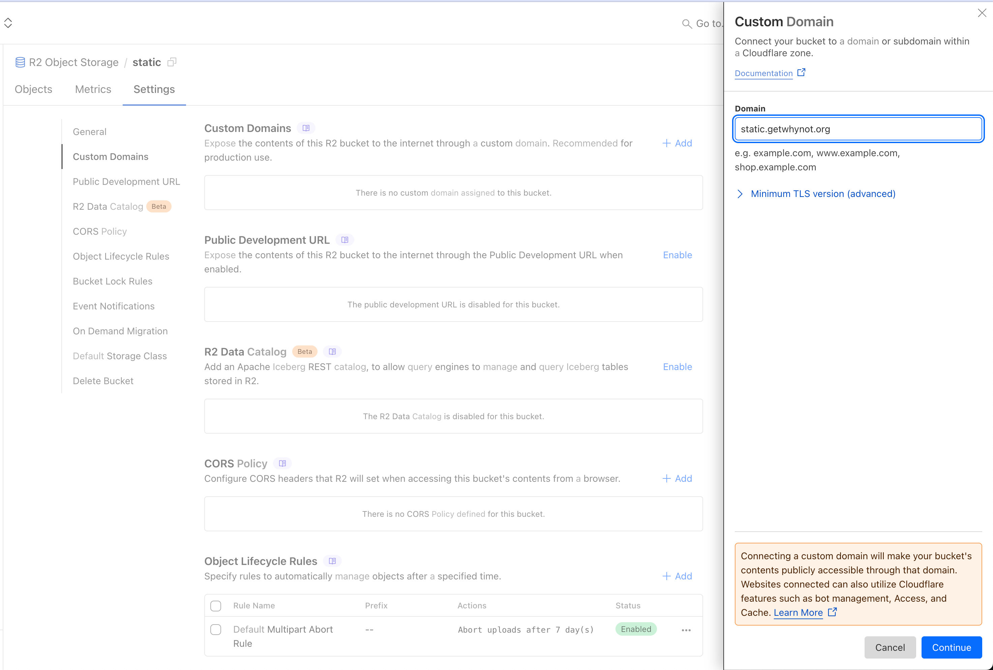Open Custom Domains documentation book icon

pos(306,128)
